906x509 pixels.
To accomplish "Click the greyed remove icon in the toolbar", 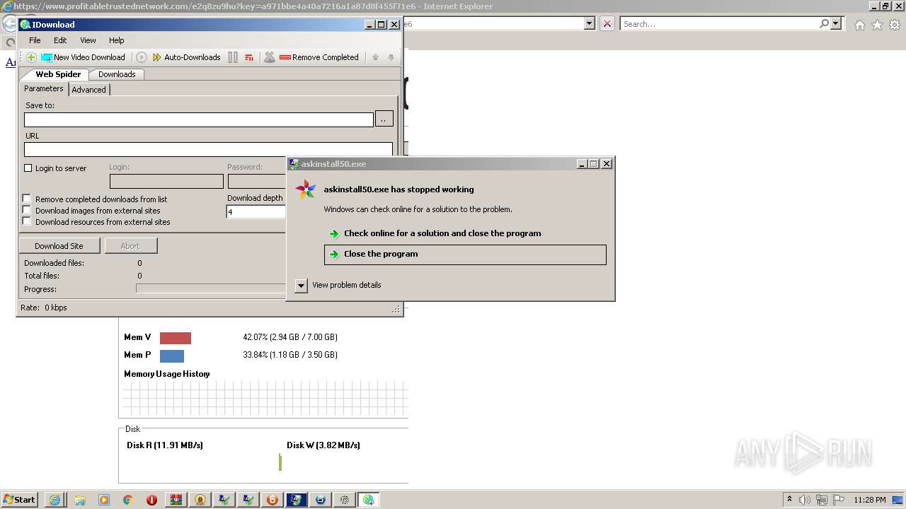I will pyautogui.click(x=269, y=57).
